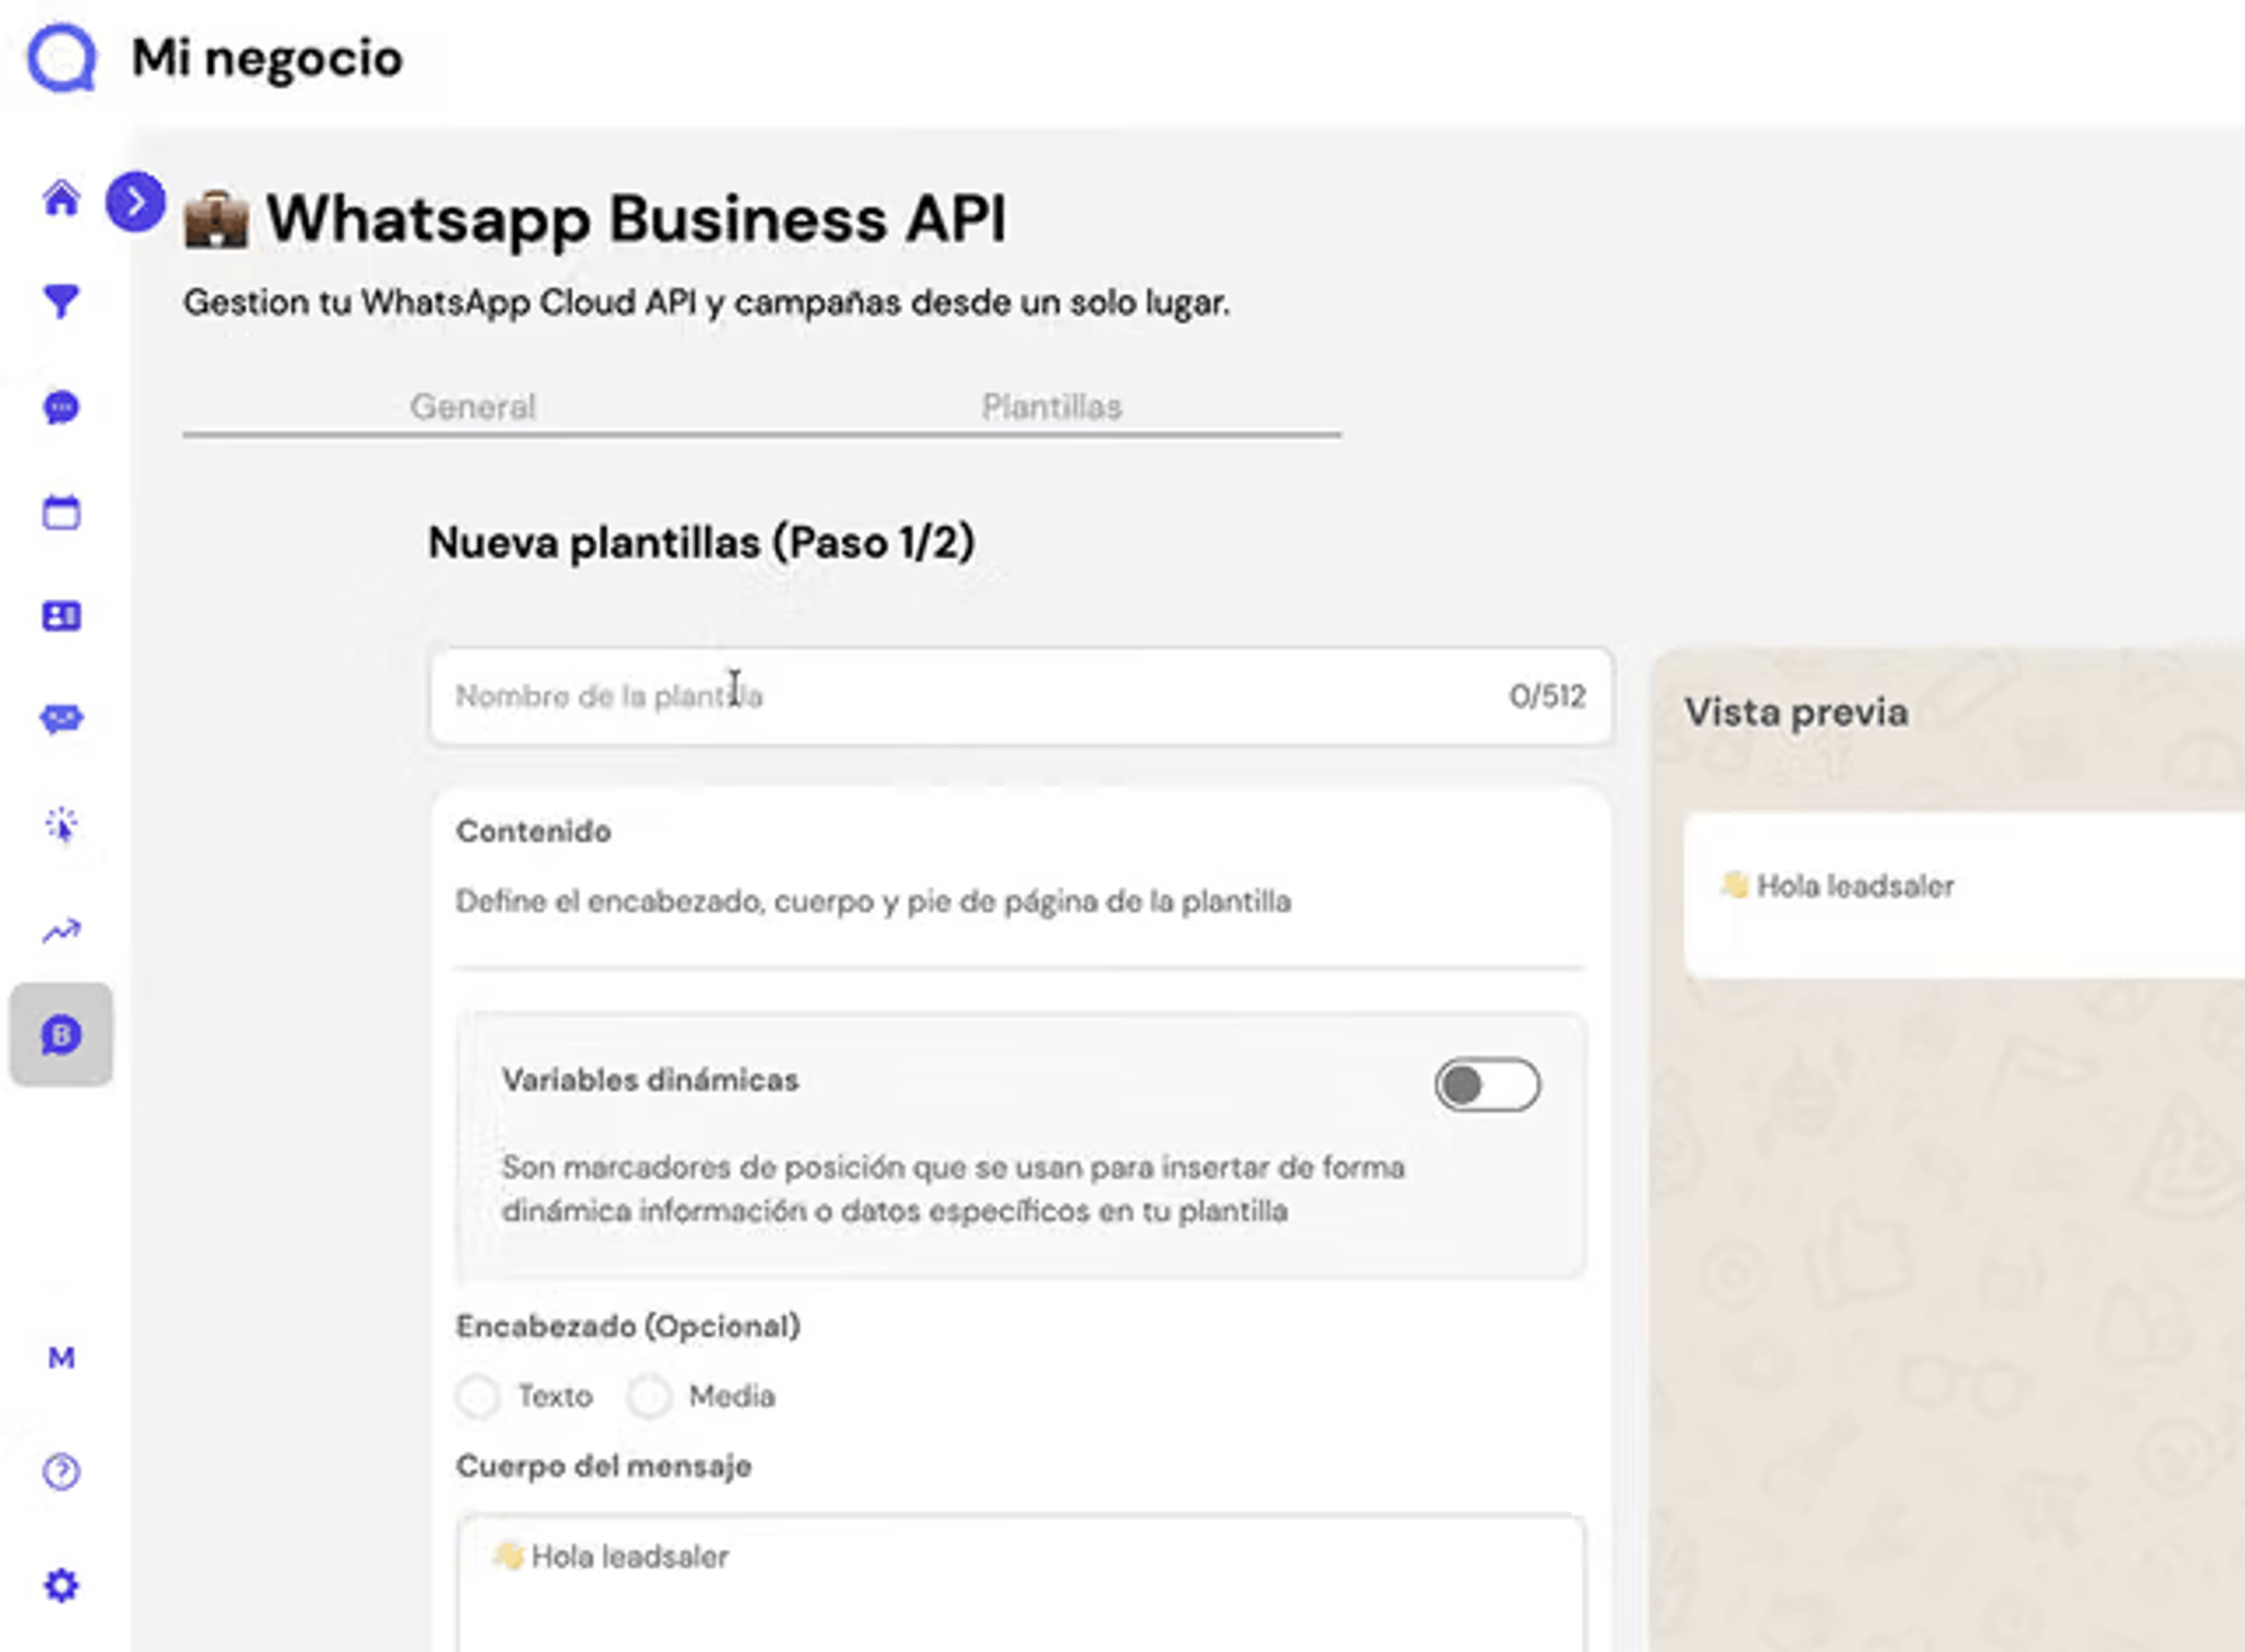Open the Home icon in sidebar
The width and height of the screenshot is (2245, 1652).
click(61, 198)
